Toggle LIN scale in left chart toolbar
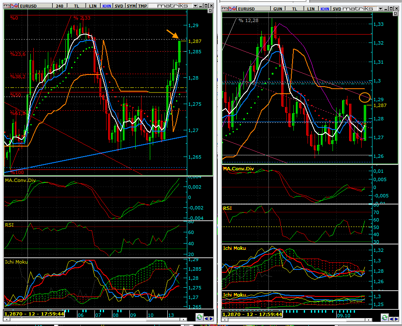 [x=92, y=6]
